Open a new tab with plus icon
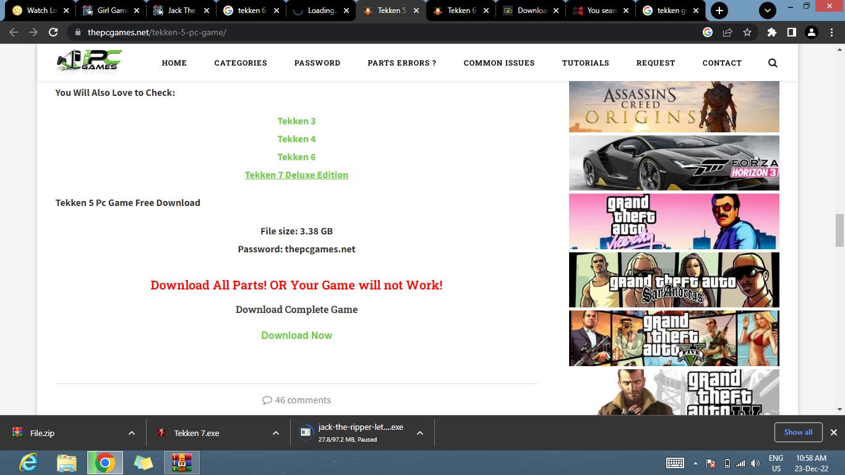Screen dimensions: 845x475 click(x=719, y=11)
